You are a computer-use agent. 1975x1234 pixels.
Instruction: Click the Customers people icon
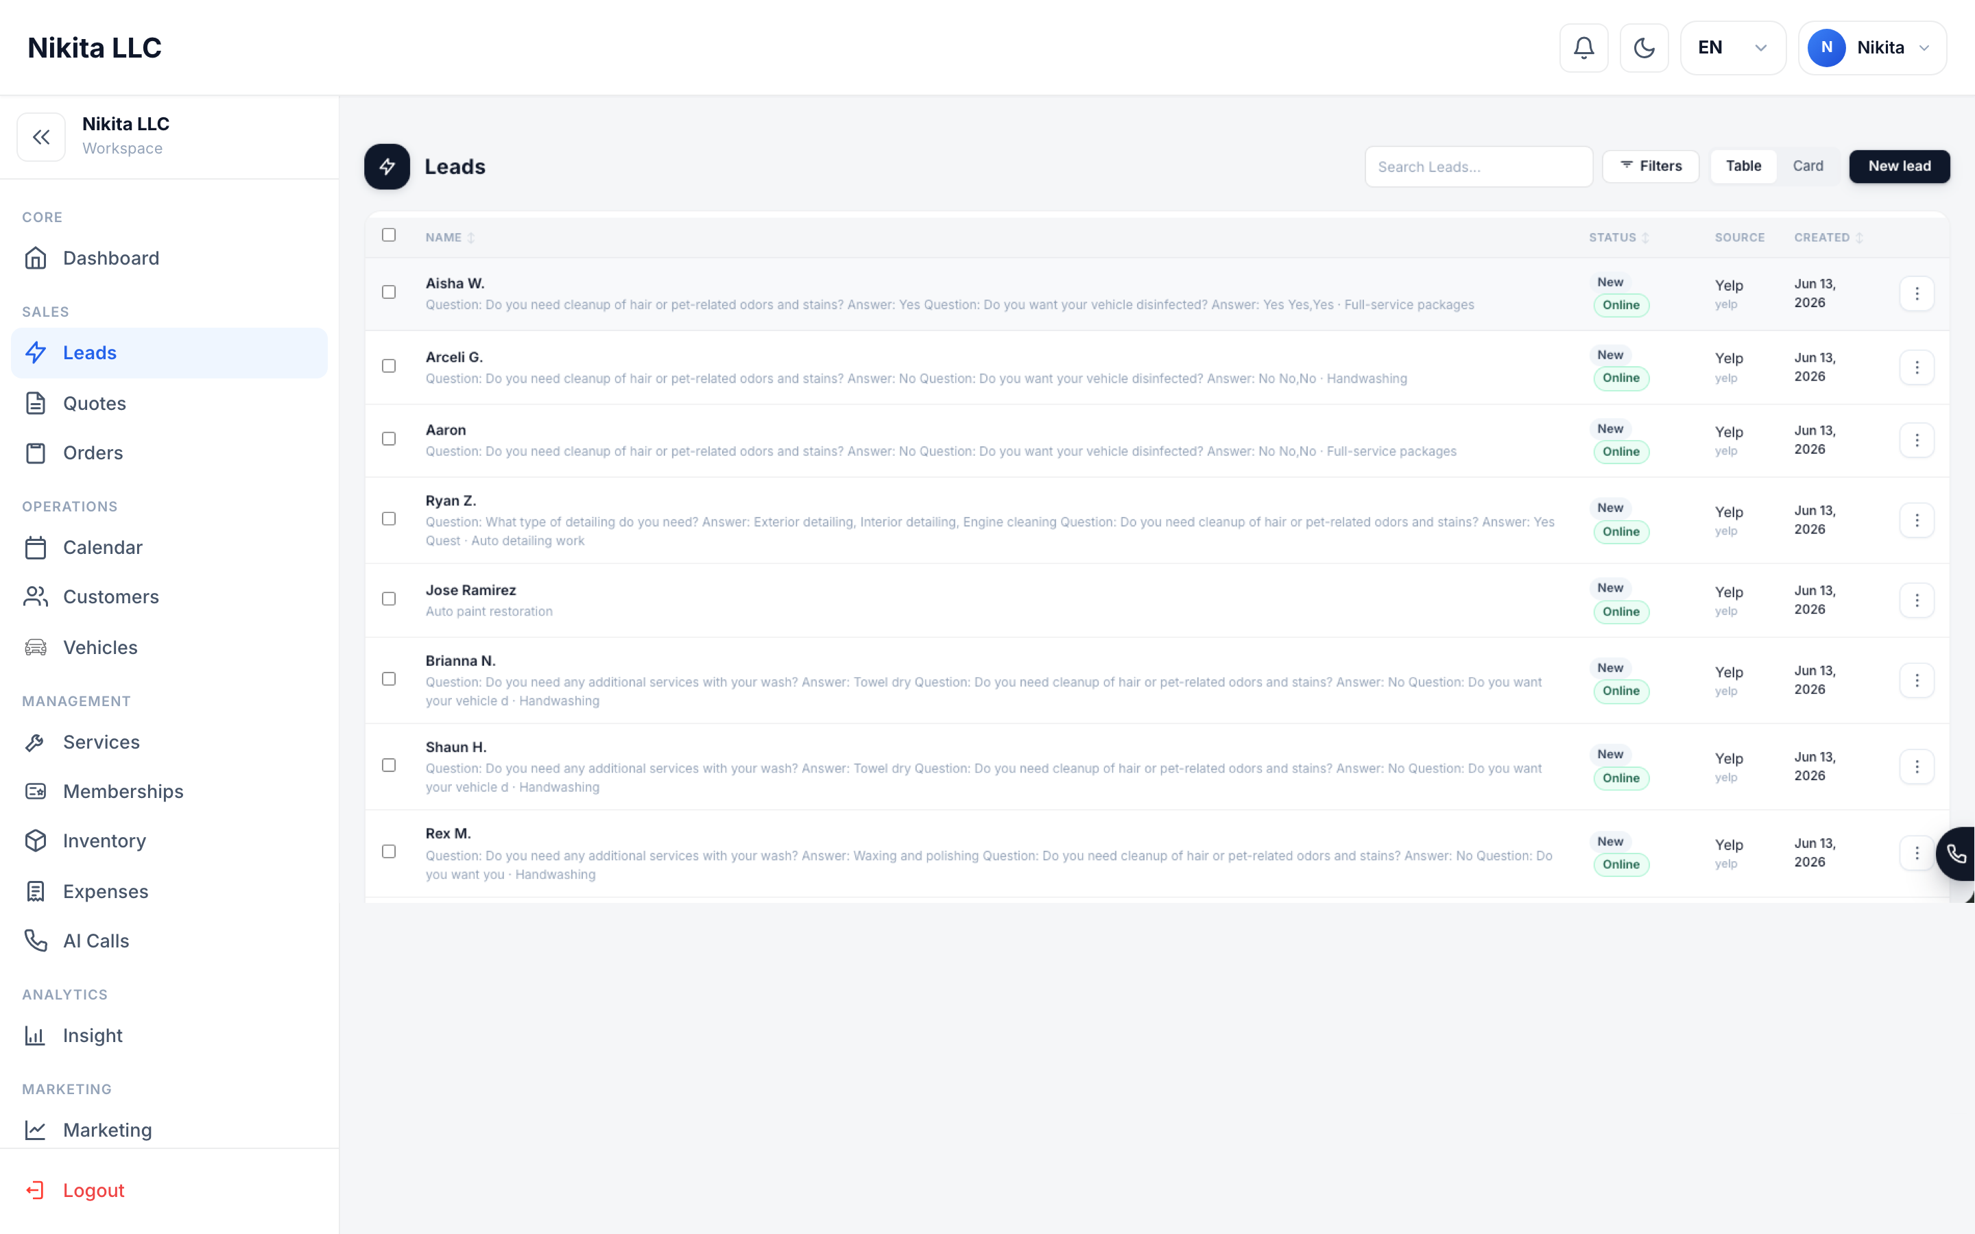click(x=35, y=596)
